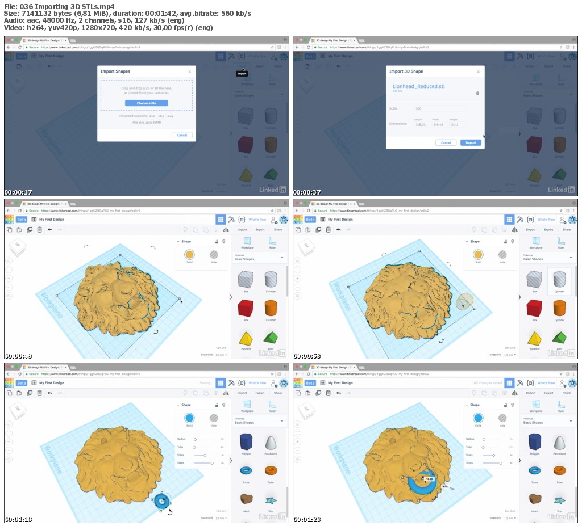Select yellow Pyramid shape in 00:00:48 frame
Viewport: 582px width, 526px height.
(x=246, y=338)
